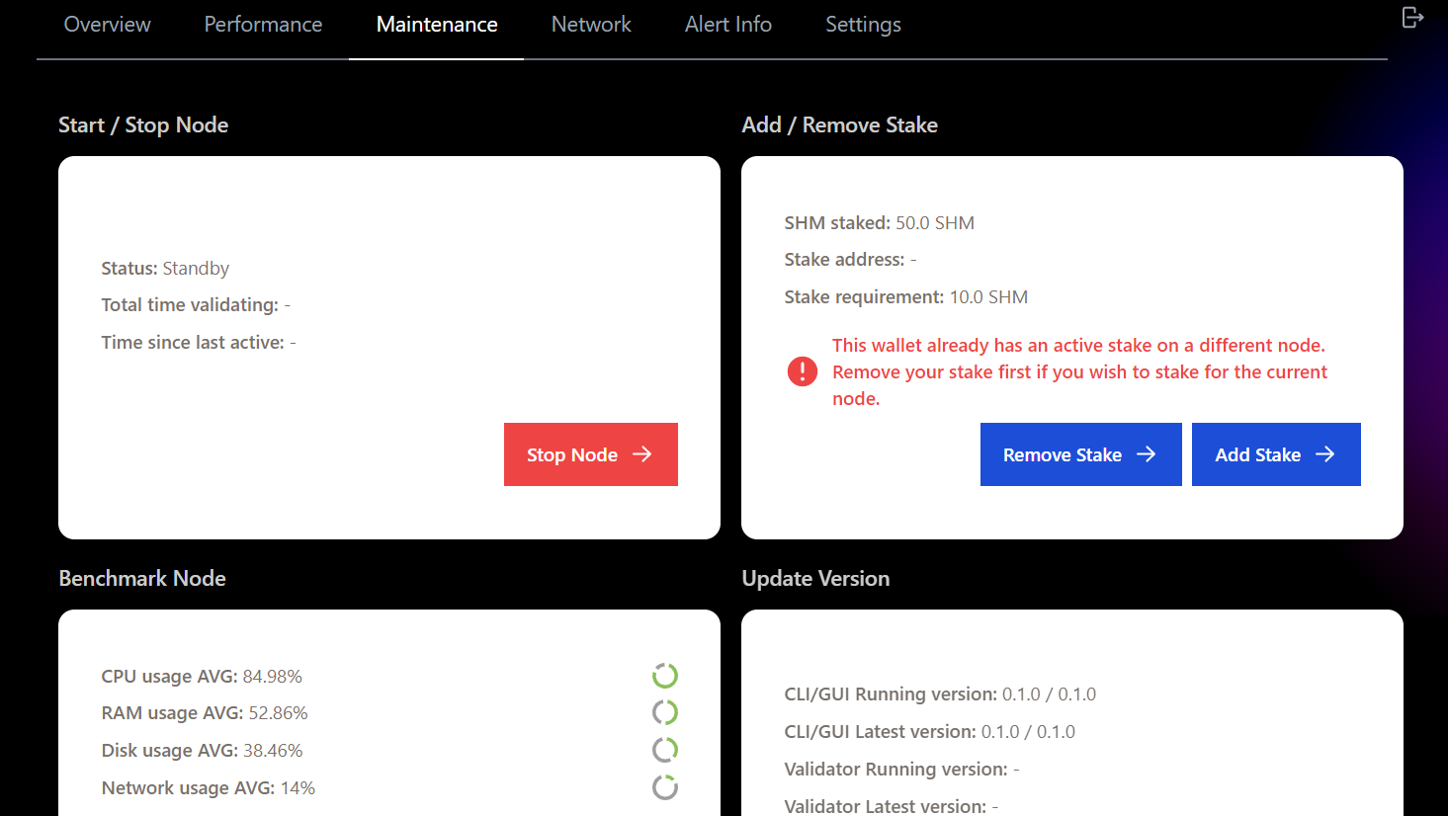The height and width of the screenshot is (816, 1448).
Task: Click the 'Network usage AVG: 14%' text
Action: 209,788
